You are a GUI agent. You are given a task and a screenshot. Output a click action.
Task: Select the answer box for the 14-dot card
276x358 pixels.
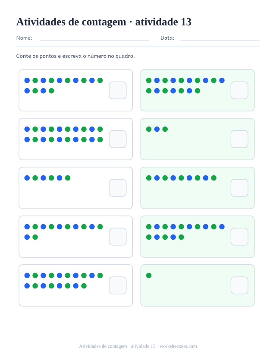tap(118, 90)
